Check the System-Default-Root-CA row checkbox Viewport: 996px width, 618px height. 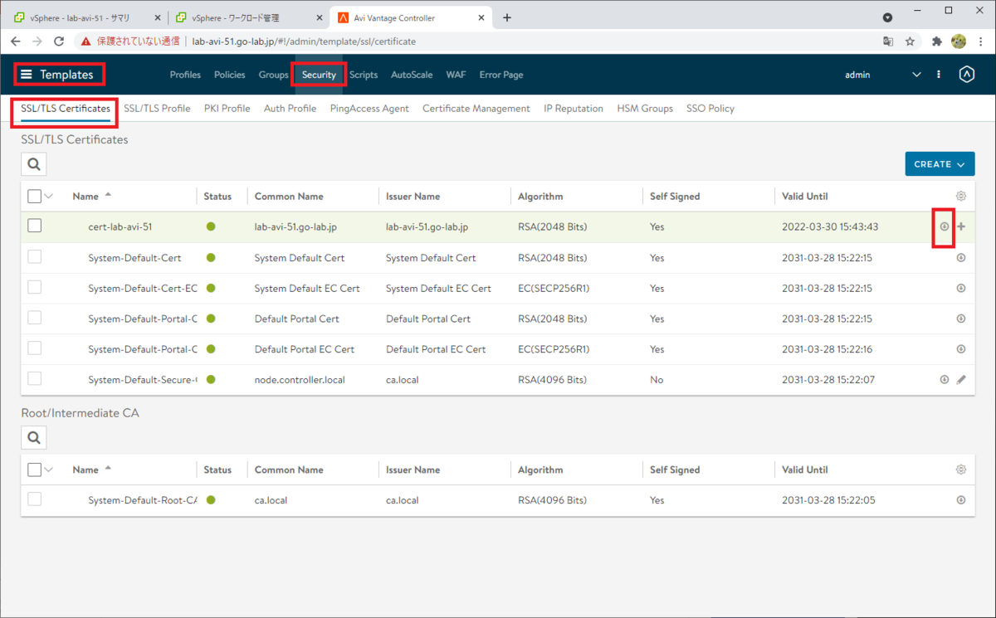pos(34,499)
